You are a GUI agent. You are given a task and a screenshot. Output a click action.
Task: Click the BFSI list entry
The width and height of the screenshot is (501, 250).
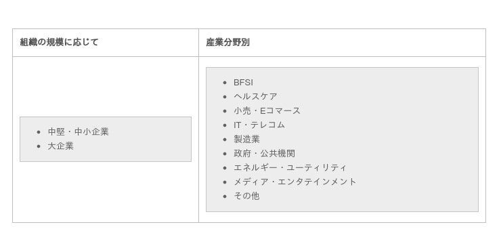(x=243, y=83)
